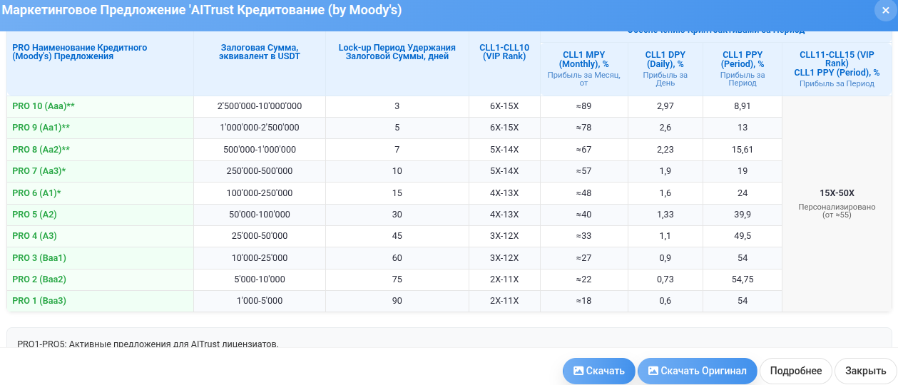Click the monthly profit value ≈48
This screenshot has height=385, width=898.
583,193
